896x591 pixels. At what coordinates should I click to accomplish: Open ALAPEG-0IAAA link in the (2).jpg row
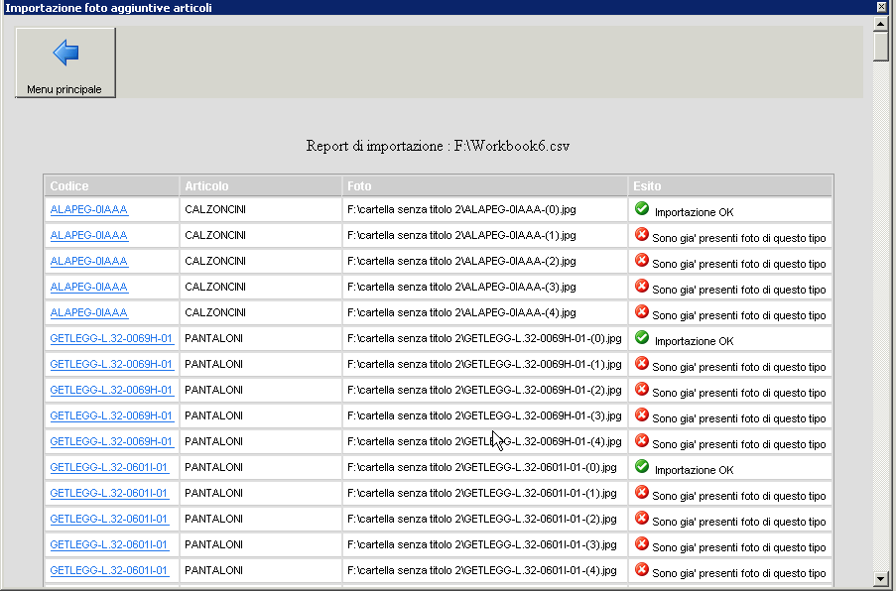[89, 261]
